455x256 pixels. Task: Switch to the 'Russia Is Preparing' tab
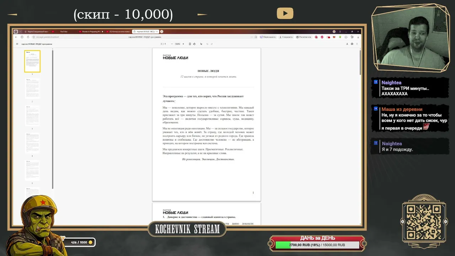91,32
